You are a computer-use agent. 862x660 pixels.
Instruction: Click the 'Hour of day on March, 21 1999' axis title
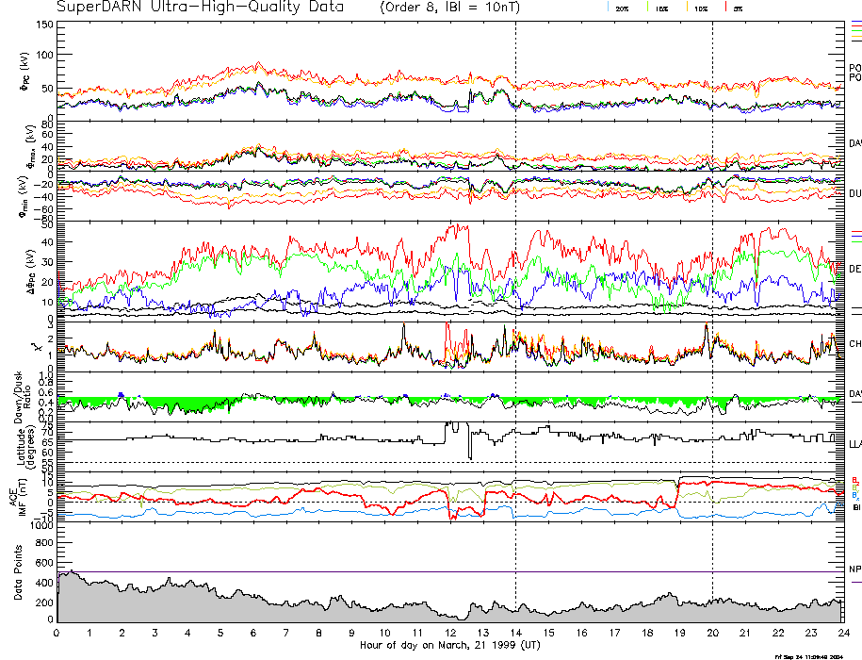point(450,646)
